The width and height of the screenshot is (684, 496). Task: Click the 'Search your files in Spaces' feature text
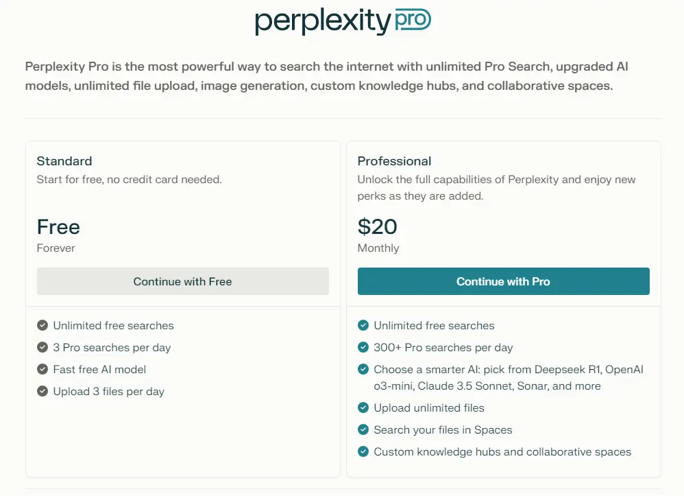click(443, 430)
